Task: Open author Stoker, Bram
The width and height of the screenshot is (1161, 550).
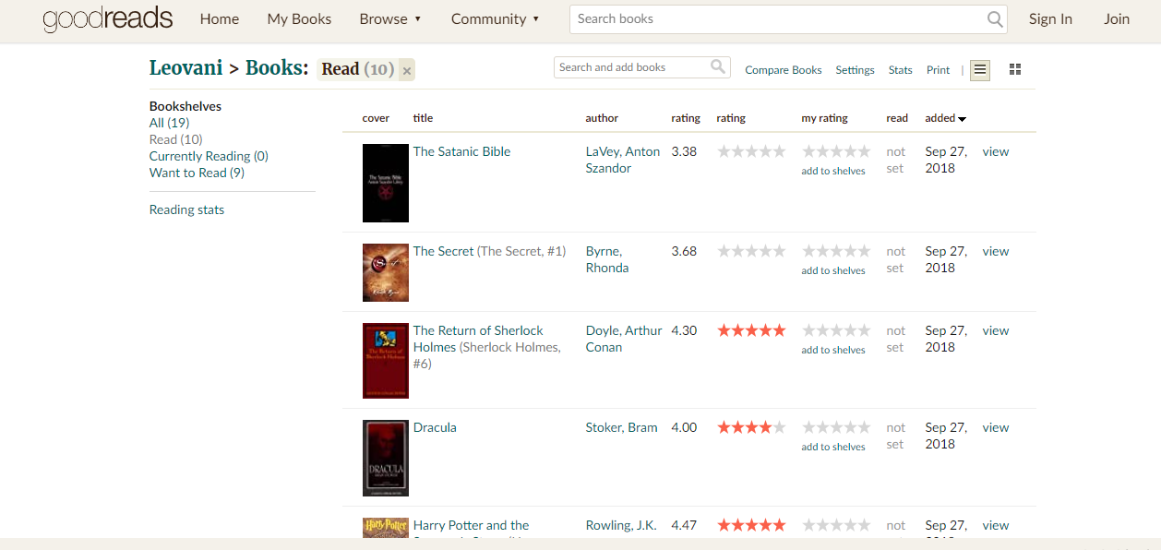Action: click(622, 427)
